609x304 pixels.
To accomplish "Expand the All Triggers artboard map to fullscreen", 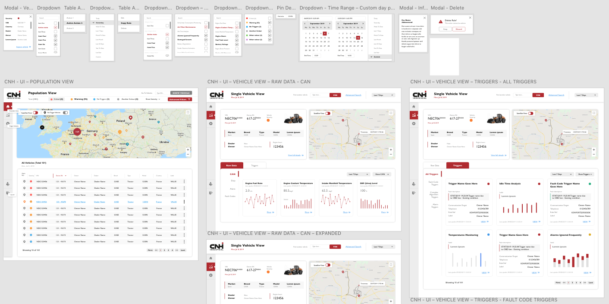I will 593,113.
